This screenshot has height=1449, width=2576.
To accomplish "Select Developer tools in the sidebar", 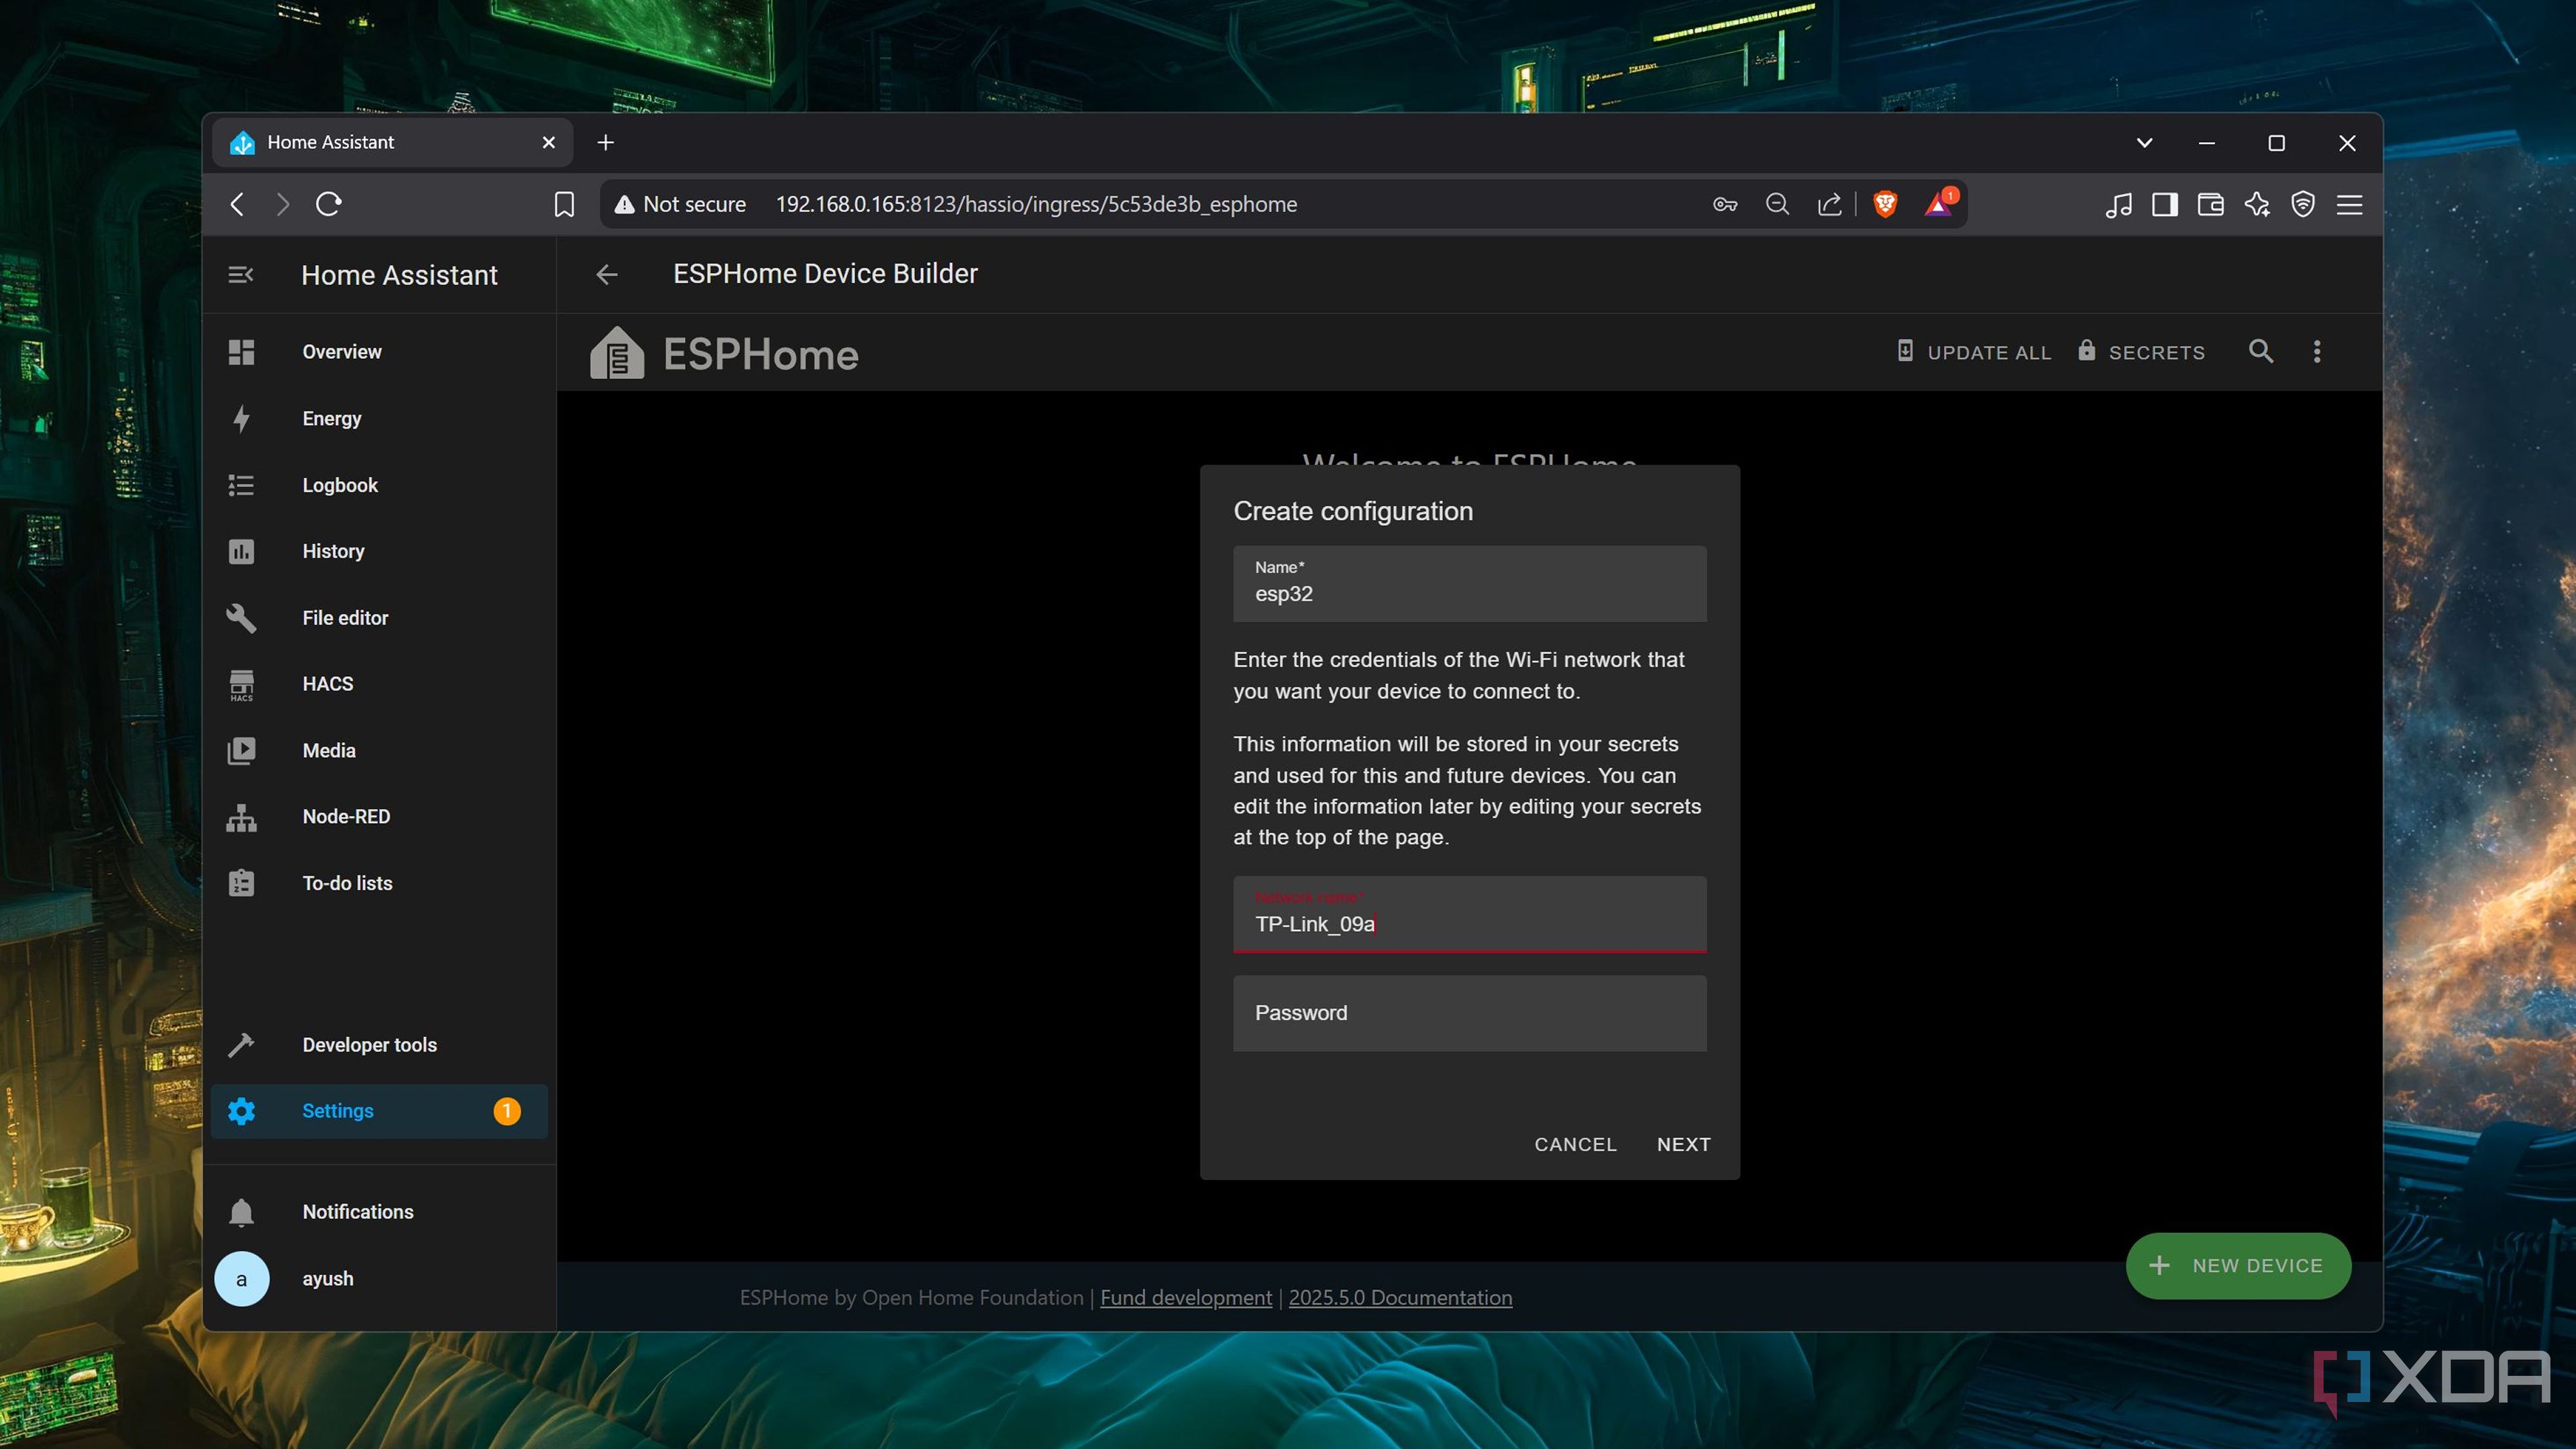I will point(369,1045).
